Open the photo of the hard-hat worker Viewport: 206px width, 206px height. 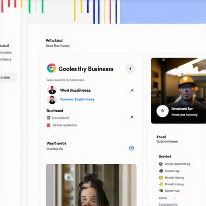pyautogui.click(x=179, y=91)
